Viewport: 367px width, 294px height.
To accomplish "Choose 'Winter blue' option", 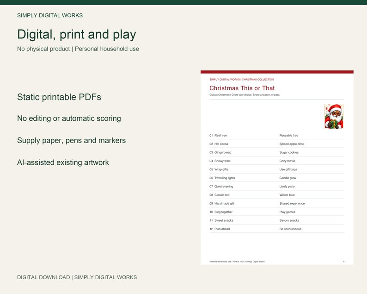I will 287,195.
